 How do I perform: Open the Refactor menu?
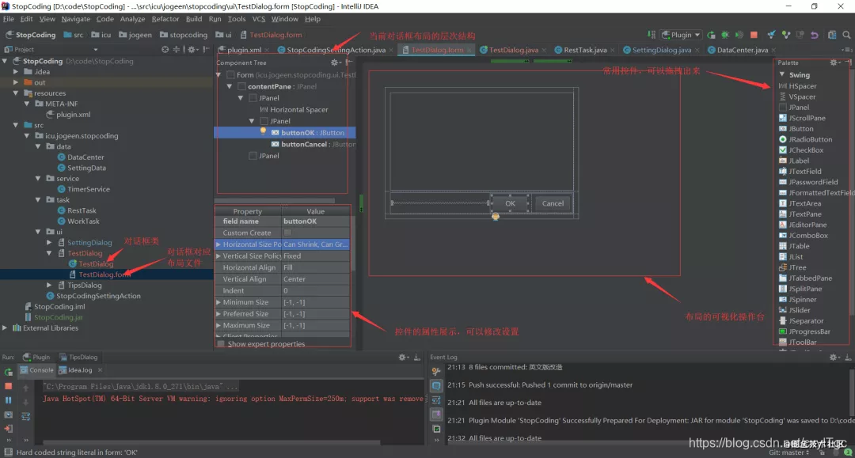(165, 19)
